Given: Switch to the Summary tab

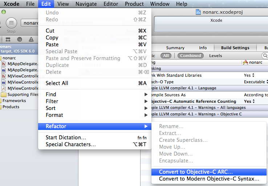Looking at the screenshot, I should point(175,48).
